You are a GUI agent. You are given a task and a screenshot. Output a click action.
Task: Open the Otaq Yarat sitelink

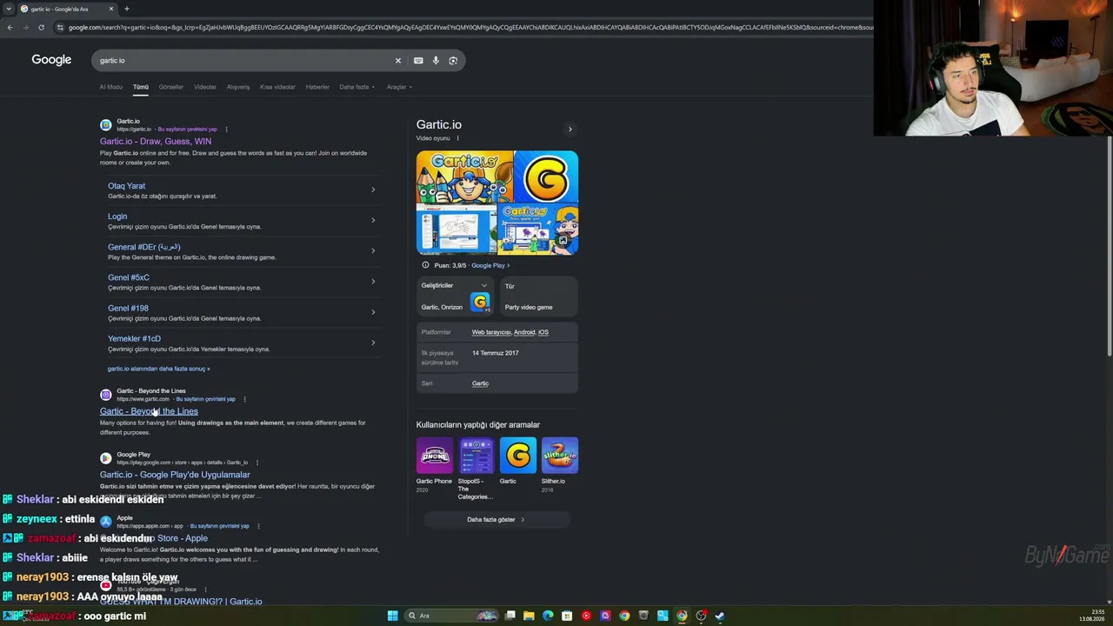(x=126, y=186)
